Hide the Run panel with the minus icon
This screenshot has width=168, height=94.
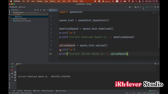pyautogui.click(x=158, y=64)
